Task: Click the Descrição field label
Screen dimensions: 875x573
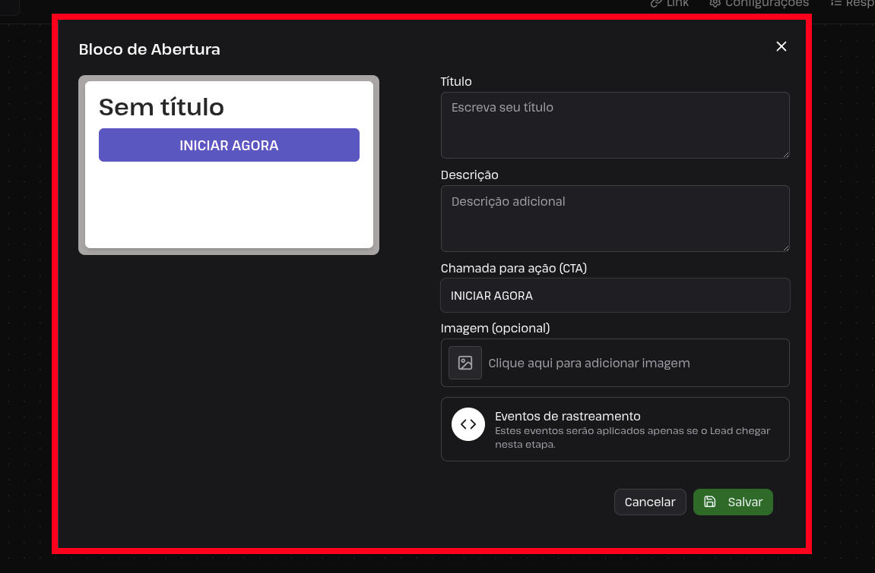Action: [x=469, y=175]
